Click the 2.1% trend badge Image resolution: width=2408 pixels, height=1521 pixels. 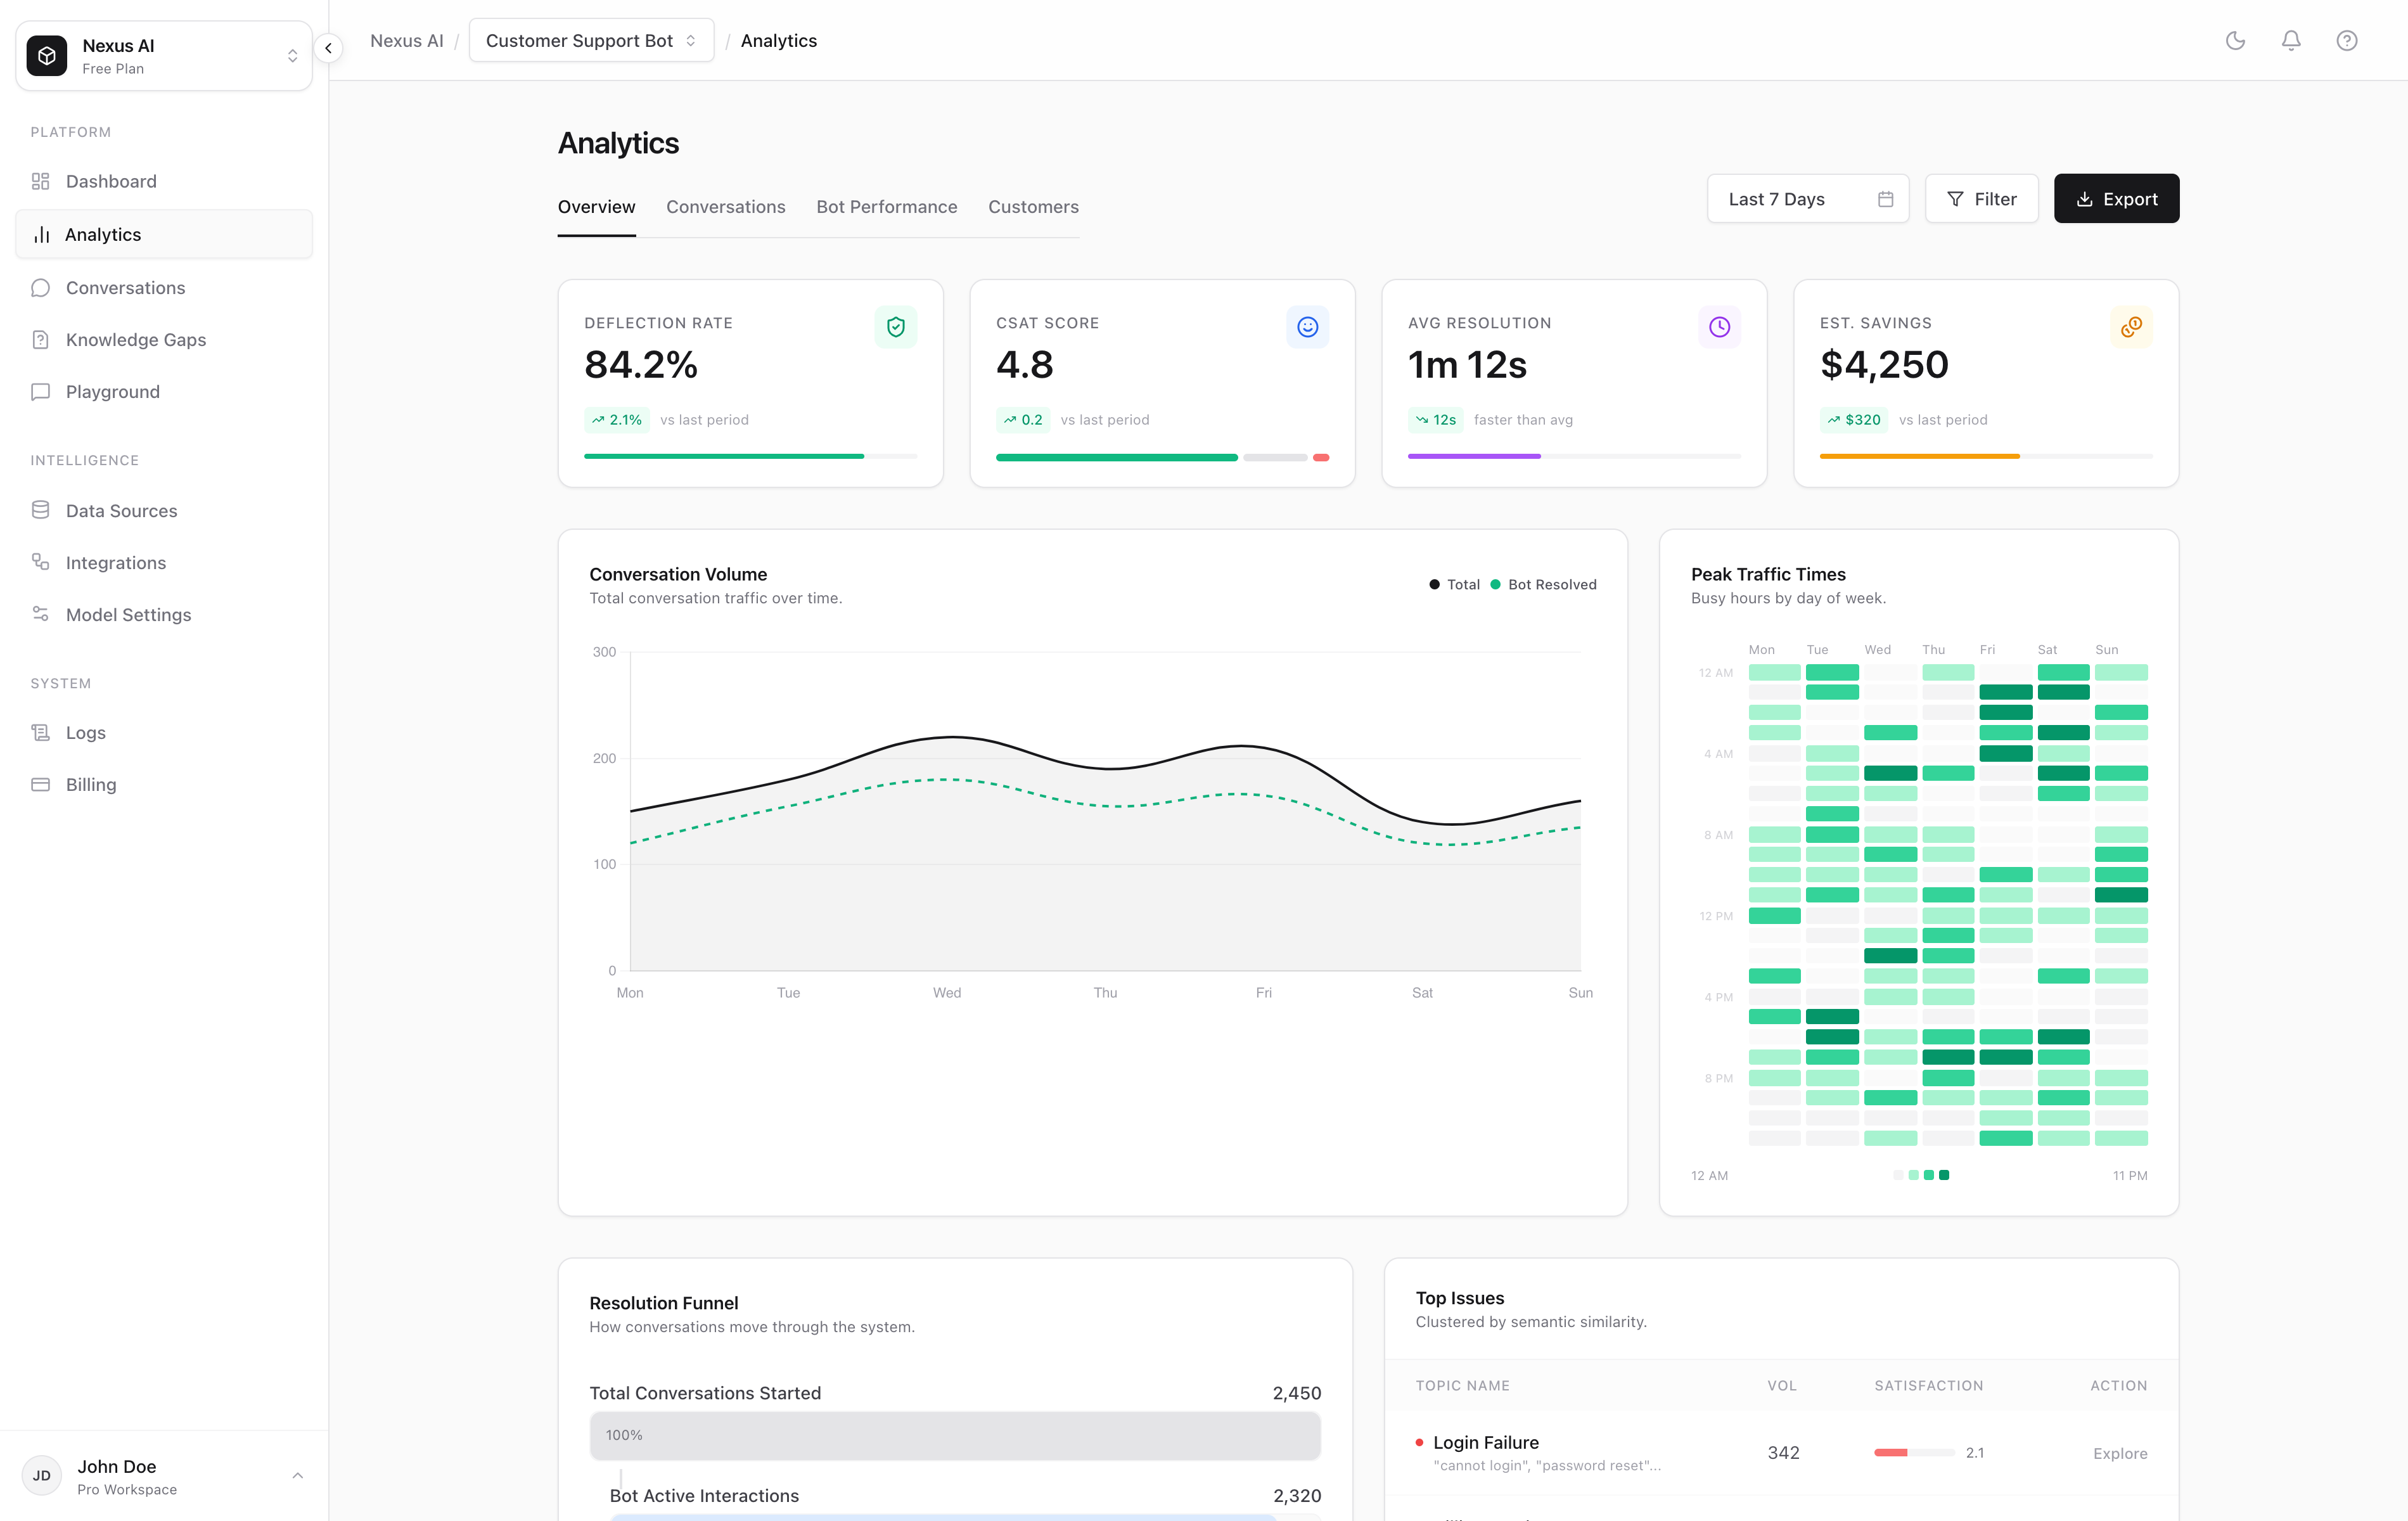point(616,420)
